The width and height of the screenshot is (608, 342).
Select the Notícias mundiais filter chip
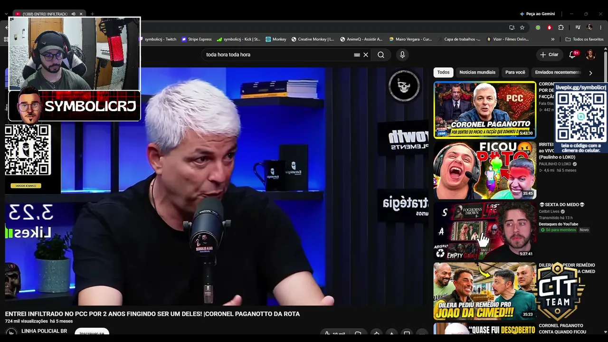[x=477, y=72]
